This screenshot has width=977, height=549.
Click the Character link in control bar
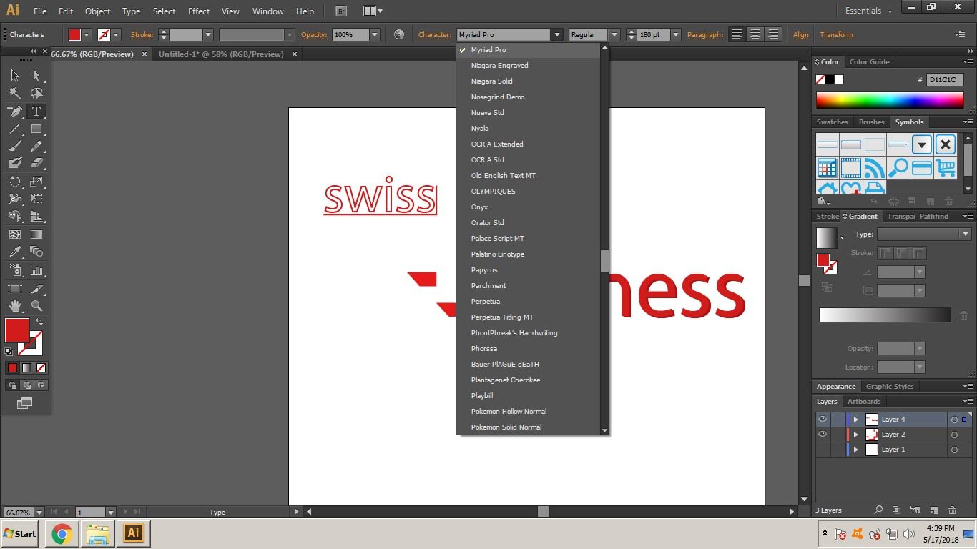coord(435,34)
